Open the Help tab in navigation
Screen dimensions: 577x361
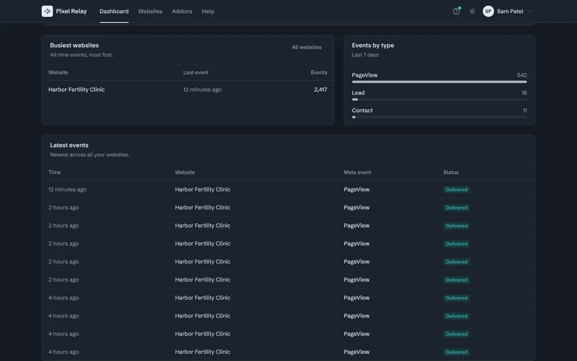208,11
